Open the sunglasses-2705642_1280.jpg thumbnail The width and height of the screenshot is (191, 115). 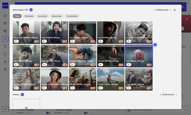tap(82, 54)
